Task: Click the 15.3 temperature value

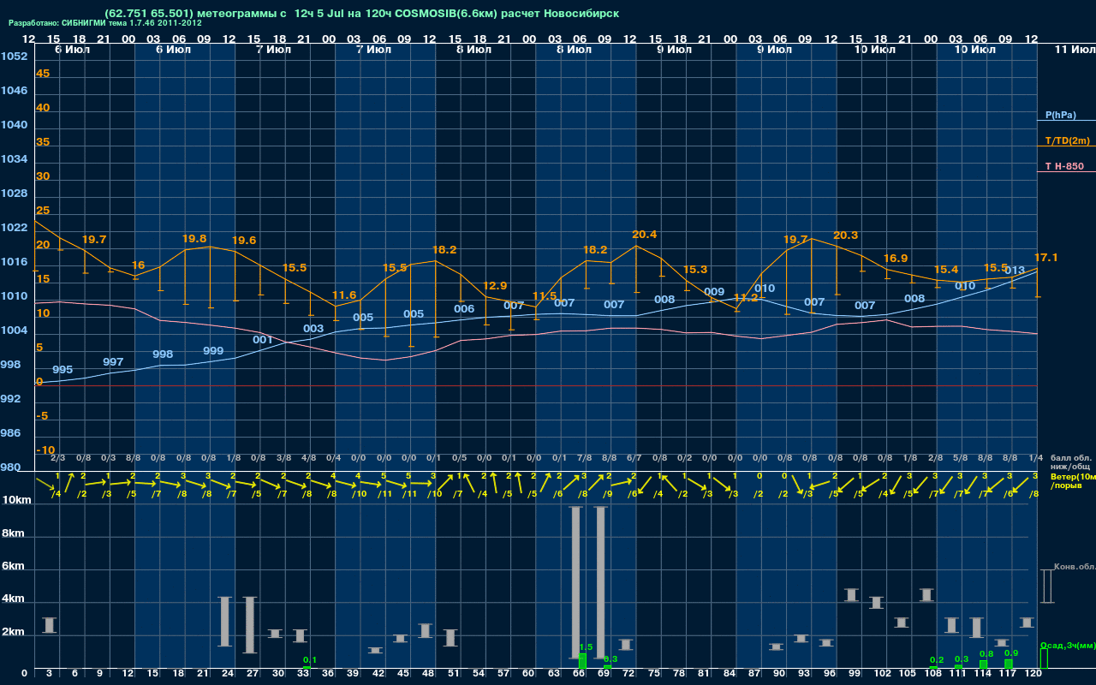Action: point(695,270)
